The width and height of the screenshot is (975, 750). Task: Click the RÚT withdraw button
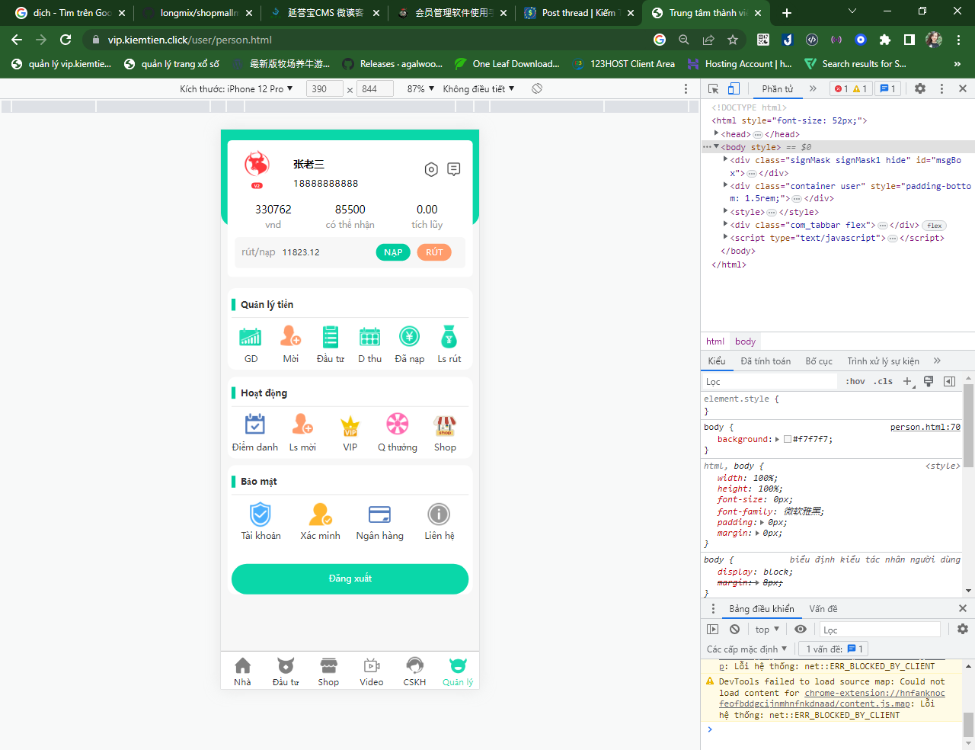click(x=434, y=252)
